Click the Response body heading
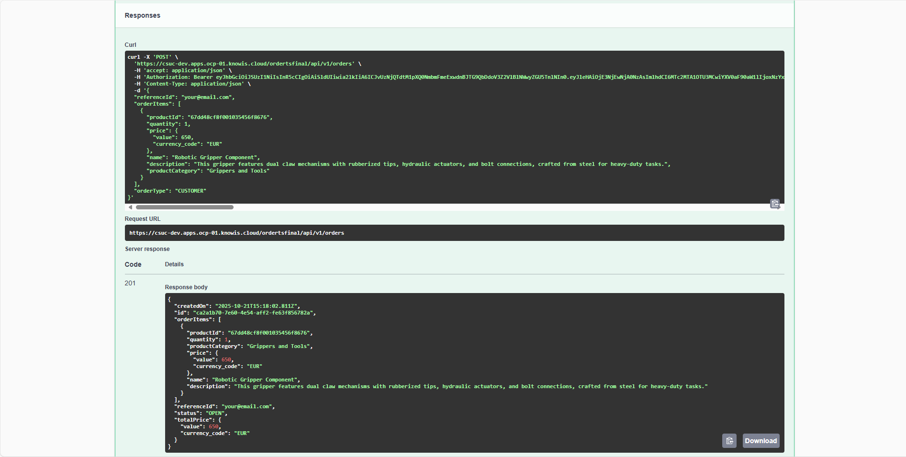Viewport: 906px width, 457px height. tap(186, 287)
